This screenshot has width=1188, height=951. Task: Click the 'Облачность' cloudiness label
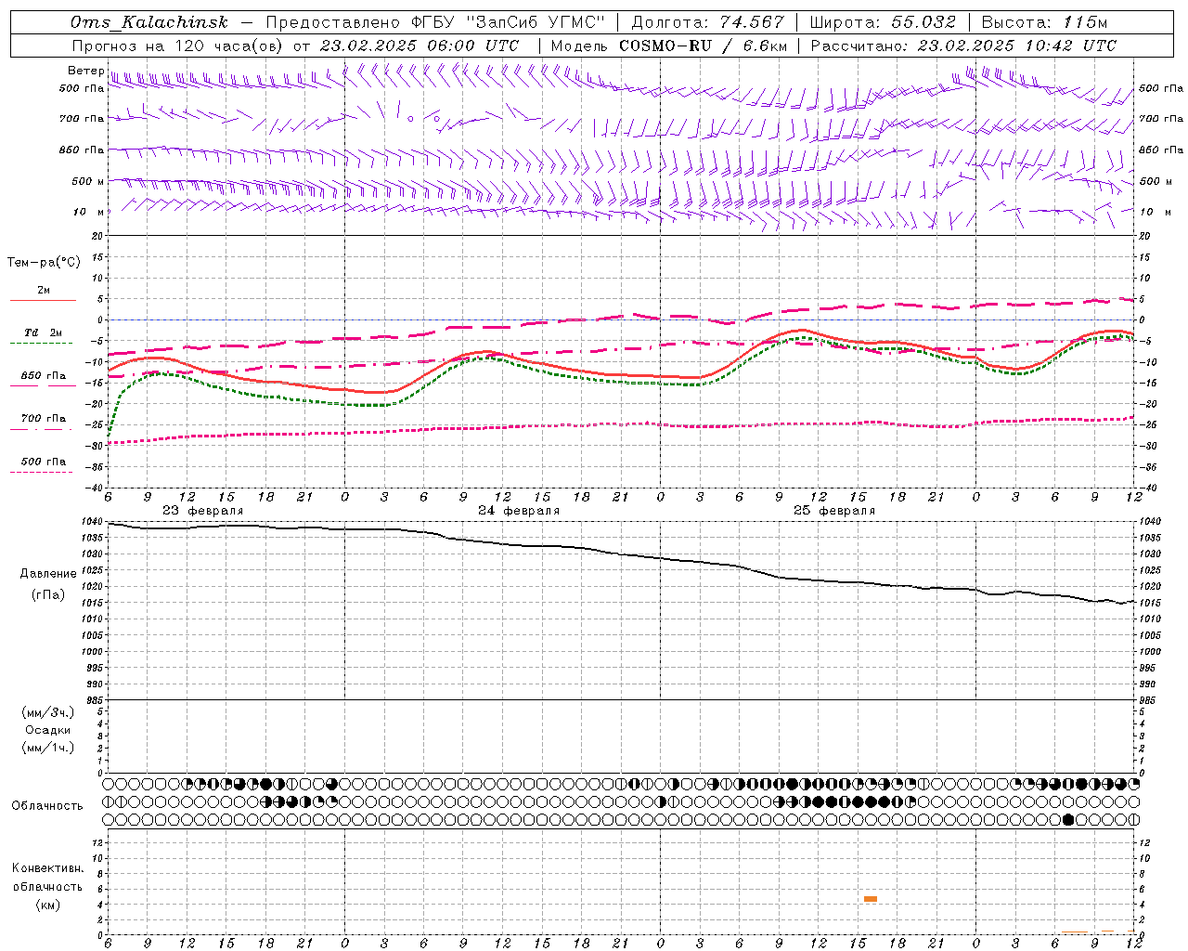click(47, 806)
